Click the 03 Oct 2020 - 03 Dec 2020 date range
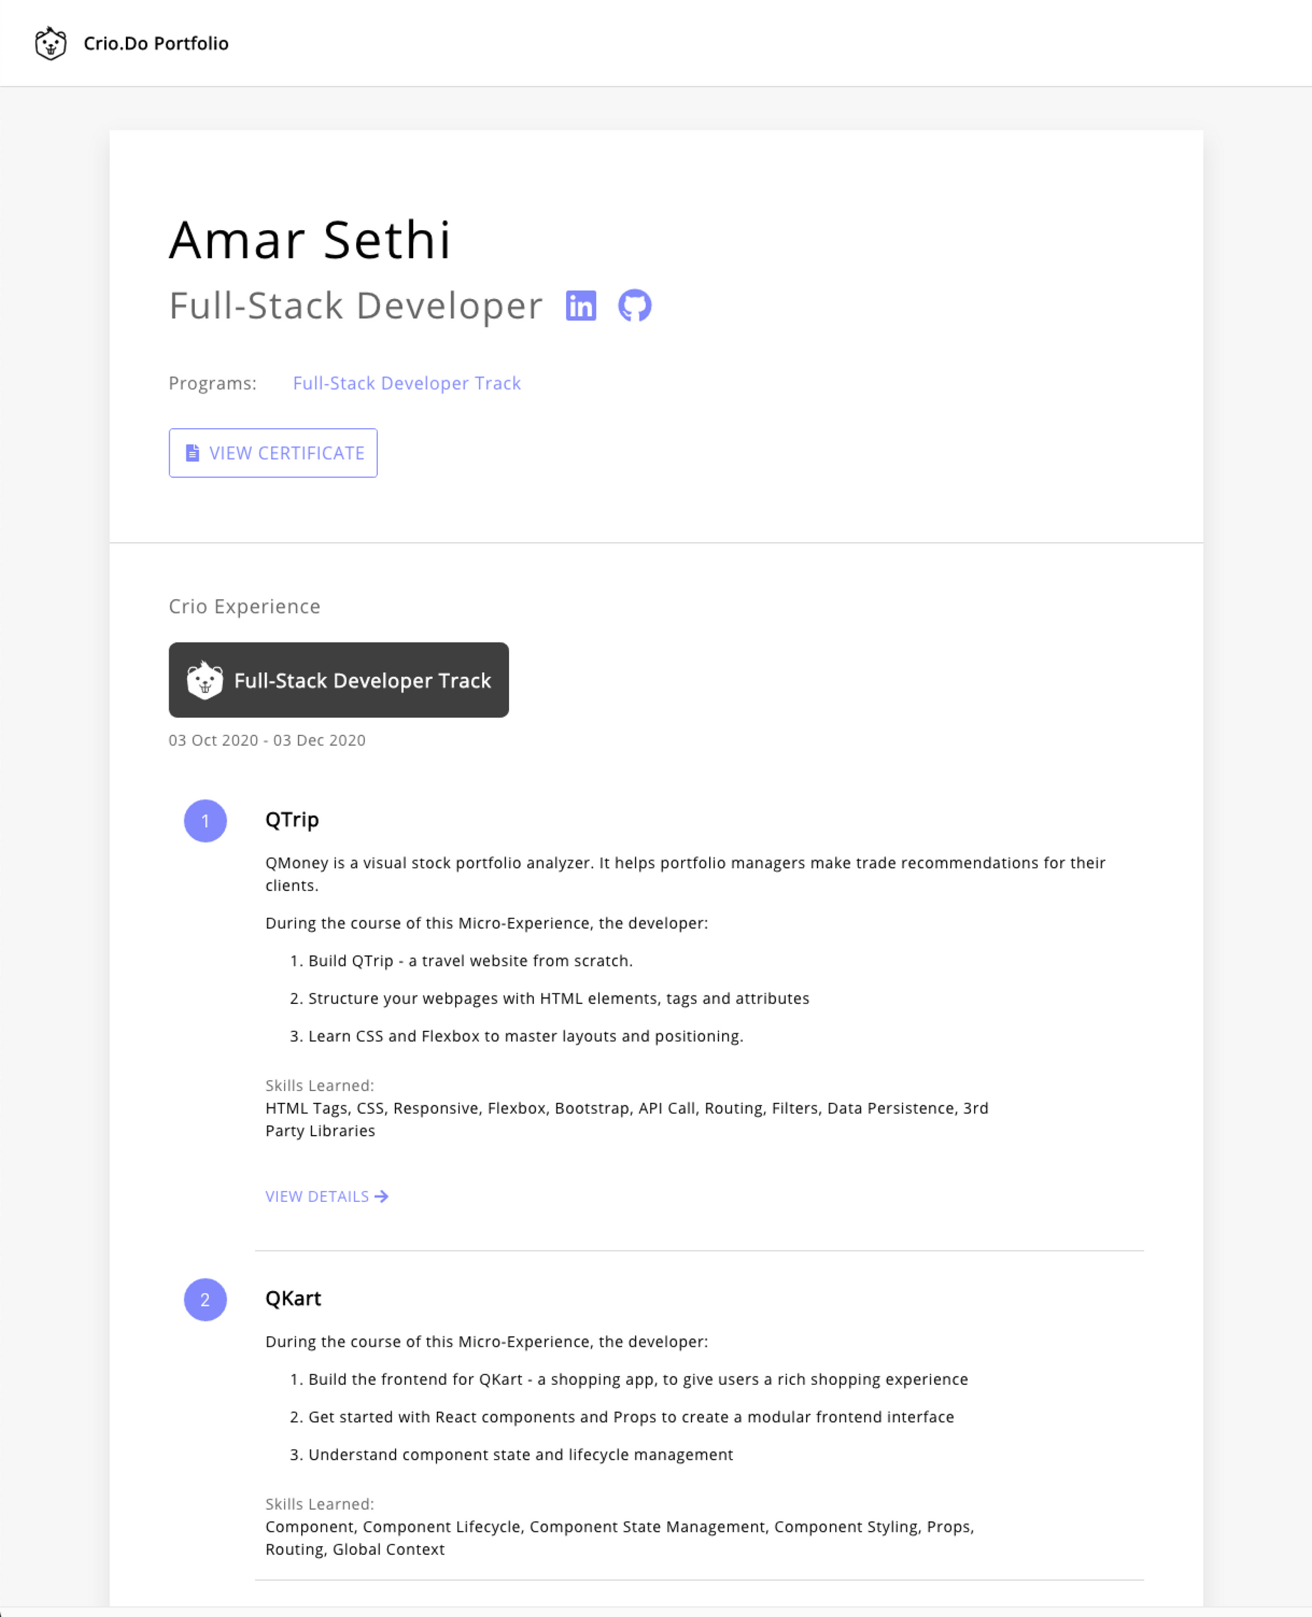 pos(267,740)
